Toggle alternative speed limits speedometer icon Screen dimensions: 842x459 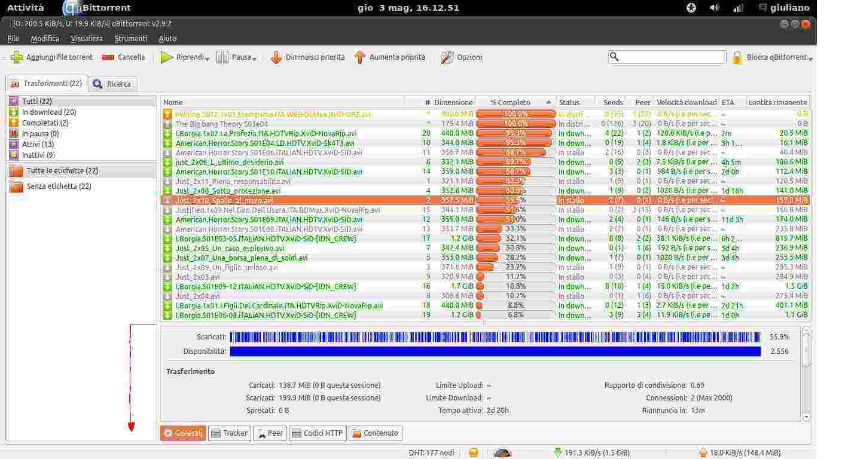[x=502, y=453]
